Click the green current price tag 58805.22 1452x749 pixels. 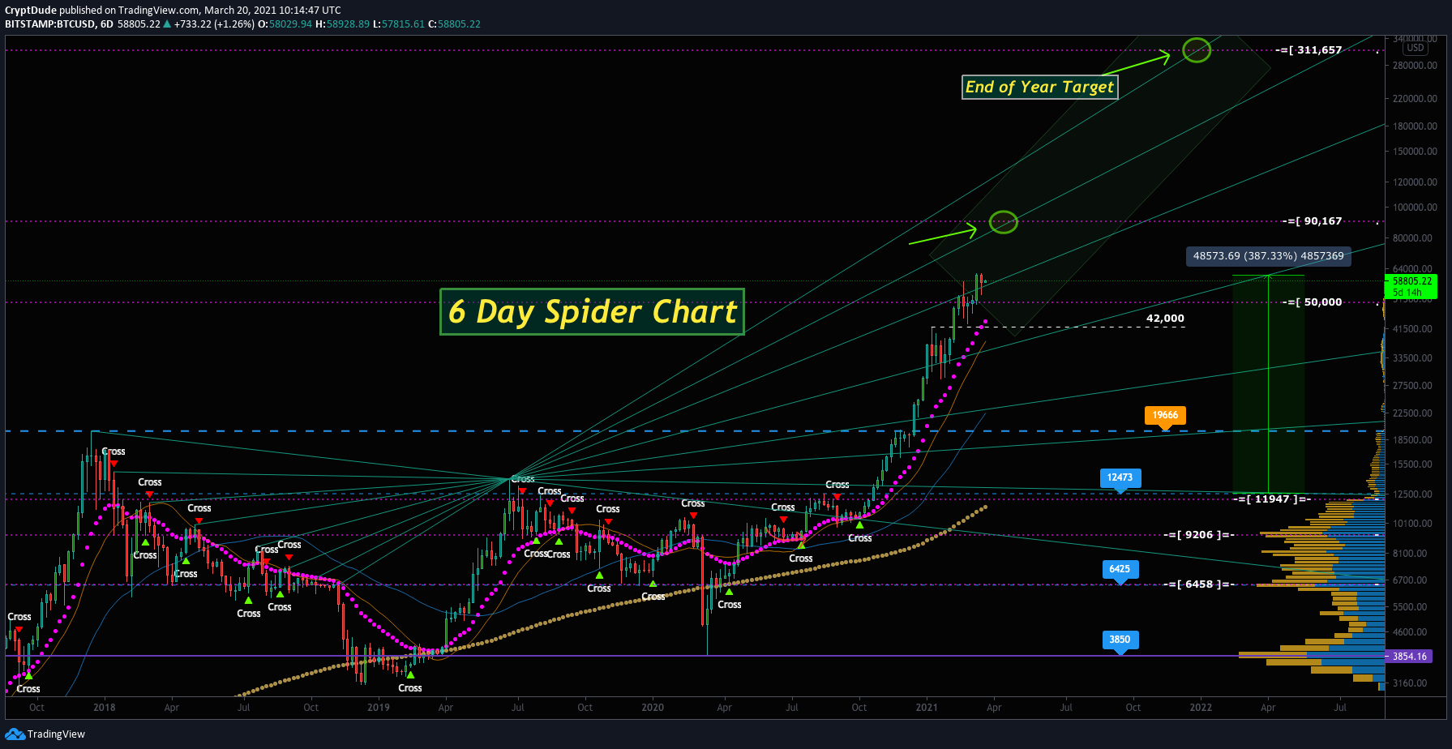point(1411,286)
